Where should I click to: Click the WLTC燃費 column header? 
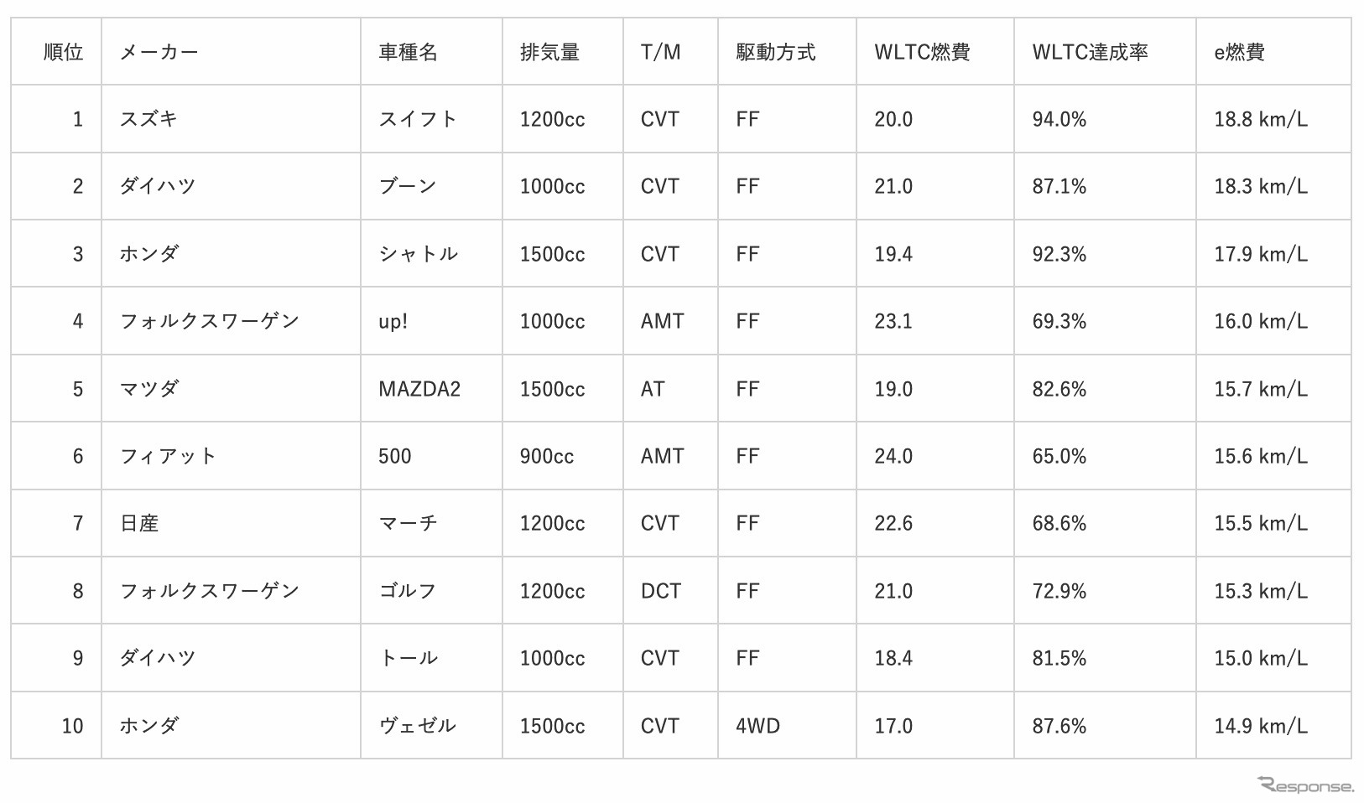tap(922, 52)
